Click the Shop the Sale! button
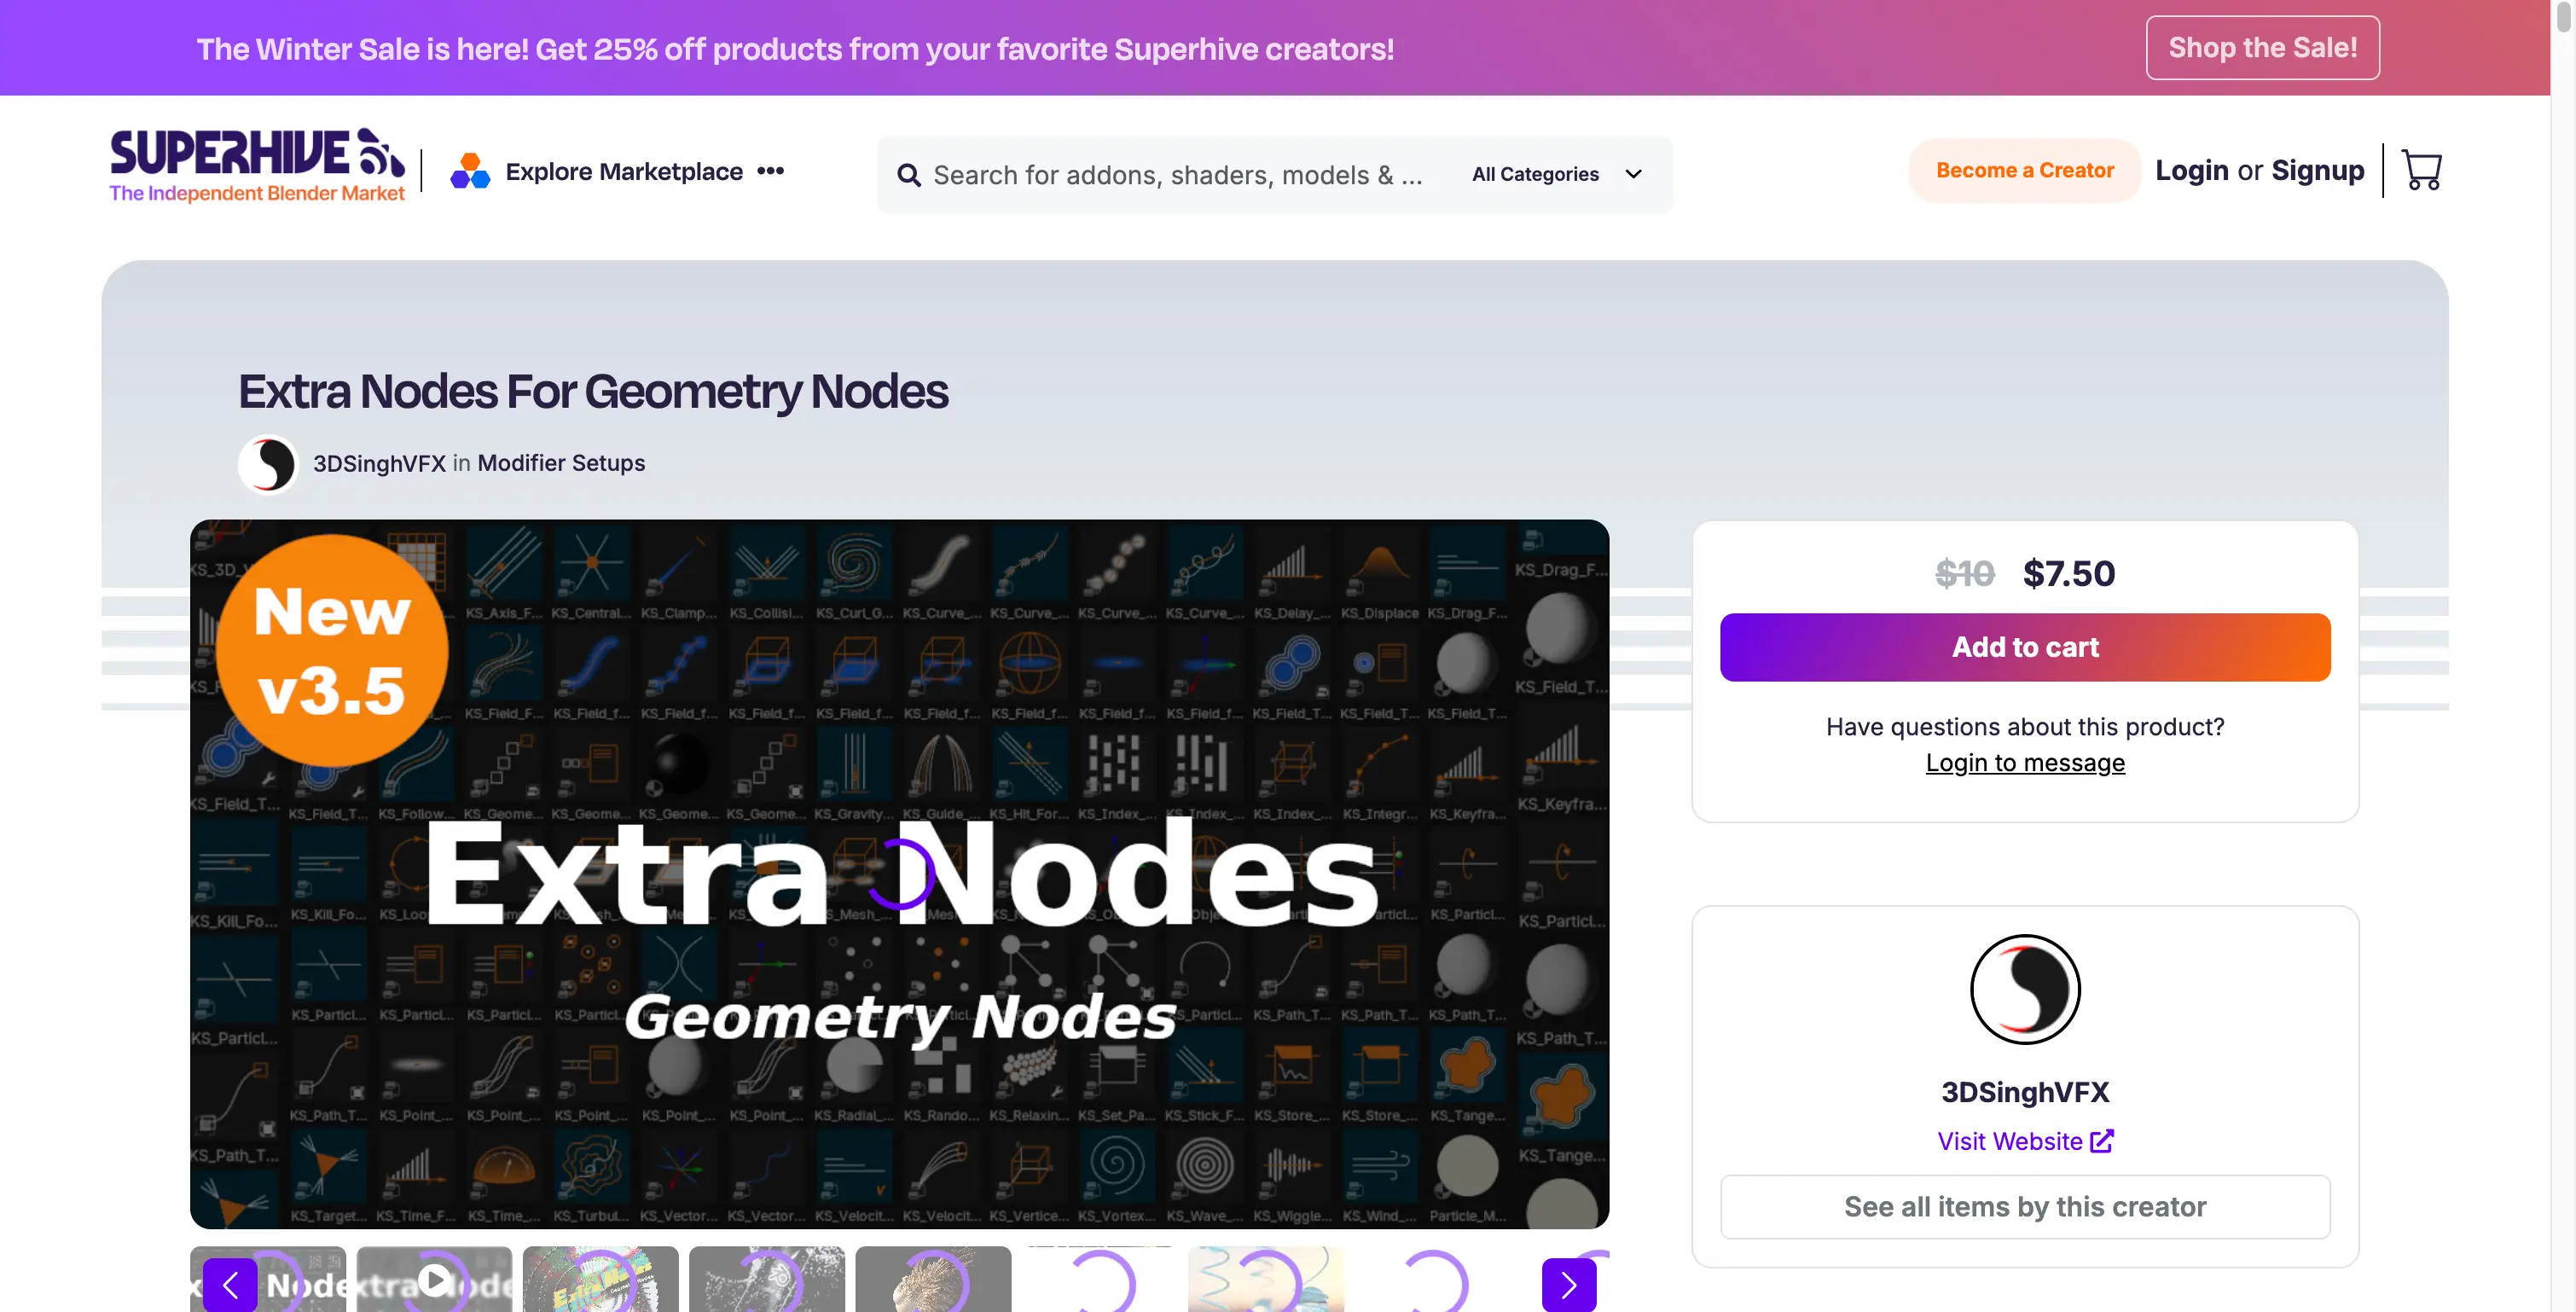The image size is (2576, 1312). pos(2262,47)
